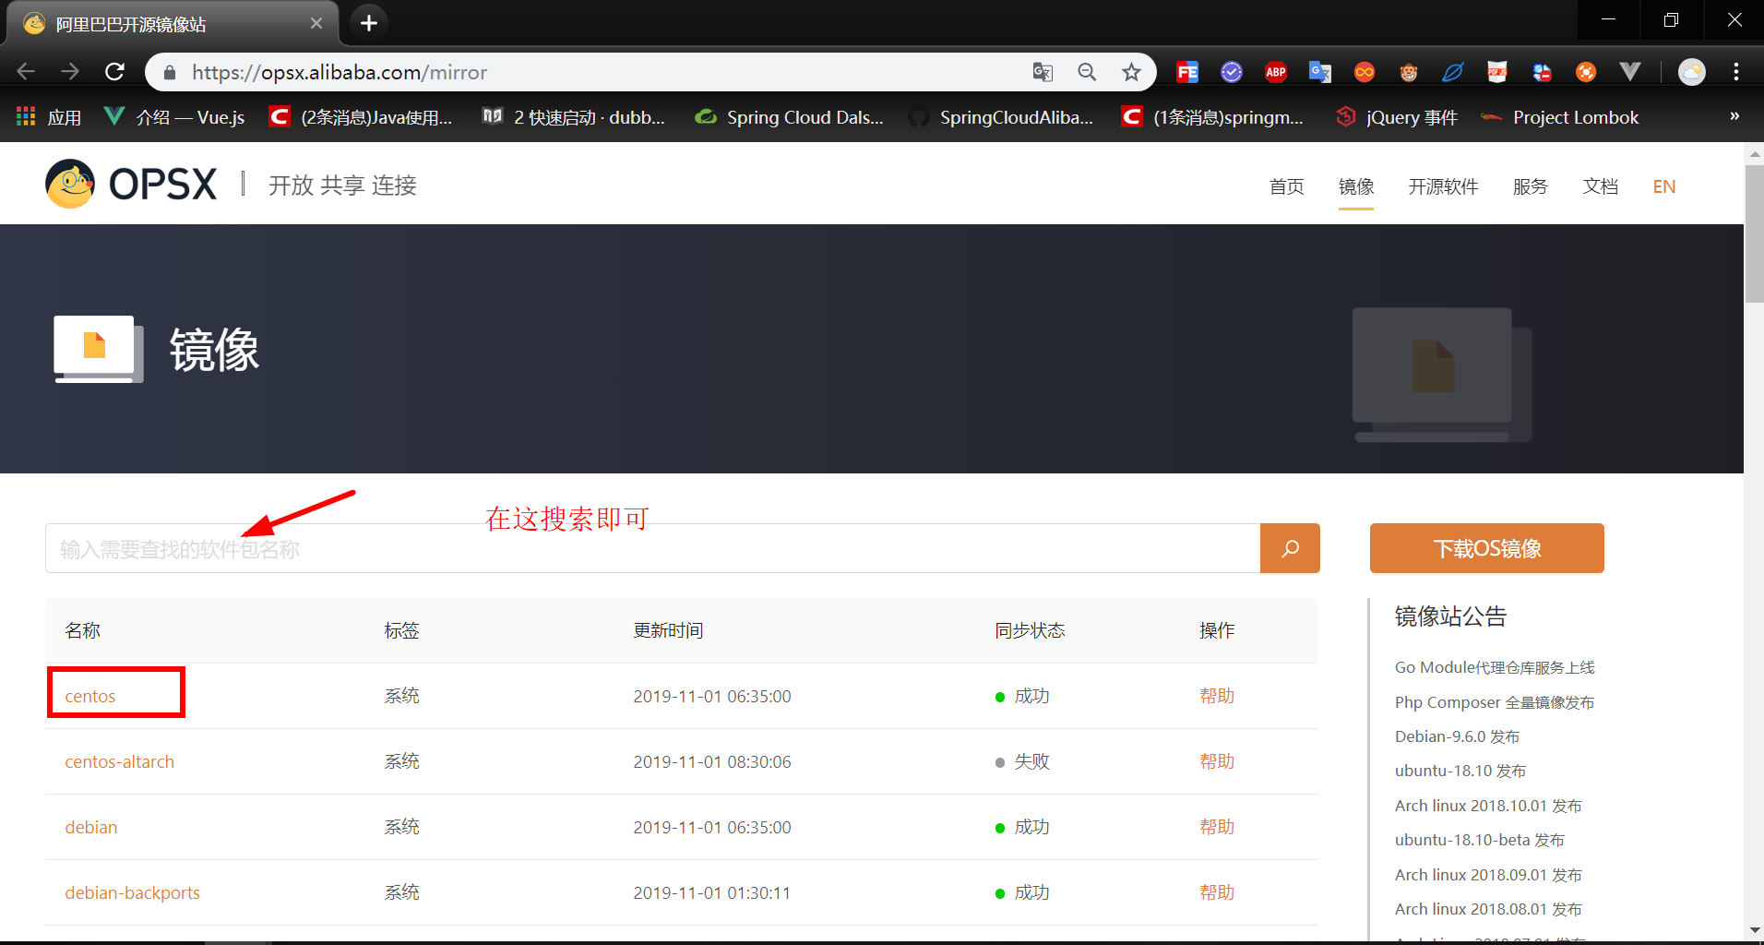Click the browser forward arrow
This screenshot has height=945, width=1764.
[70, 72]
